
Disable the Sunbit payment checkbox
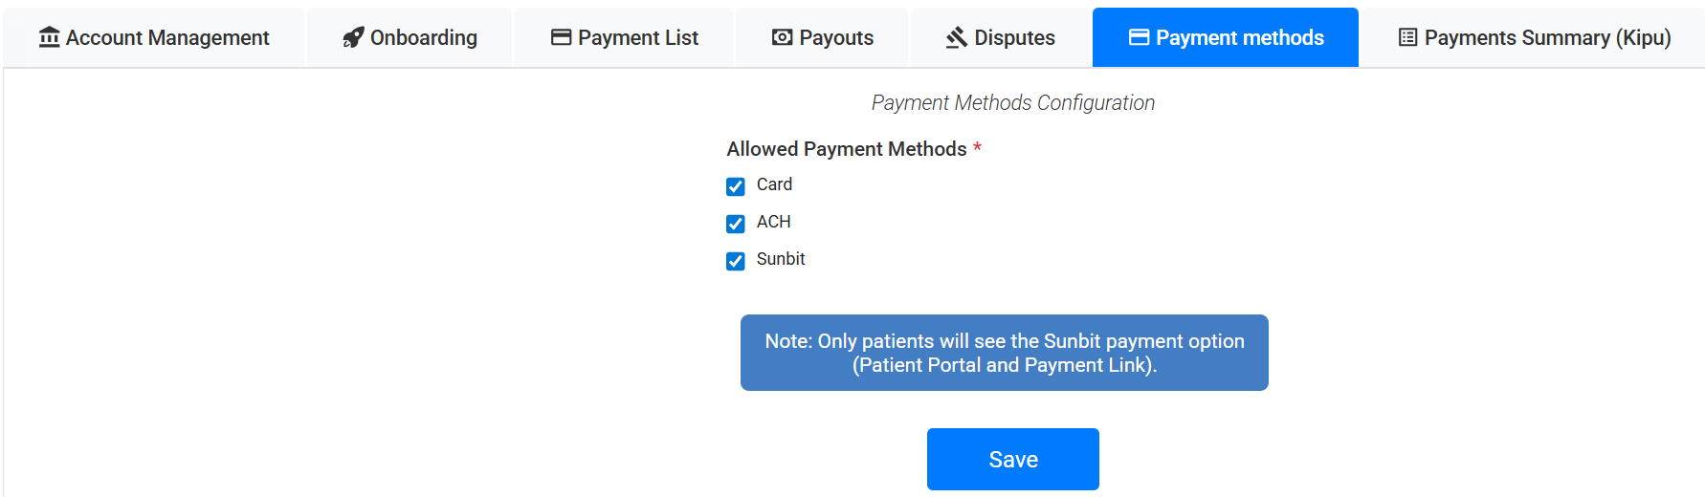click(736, 261)
